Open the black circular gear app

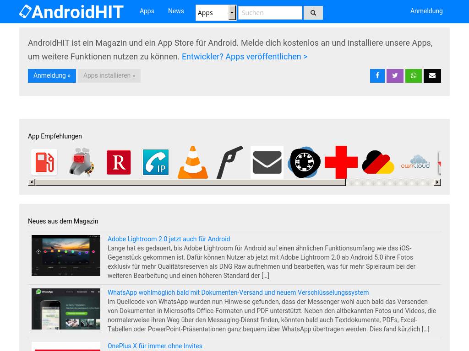pyautogui.click(x=304, y=162)
